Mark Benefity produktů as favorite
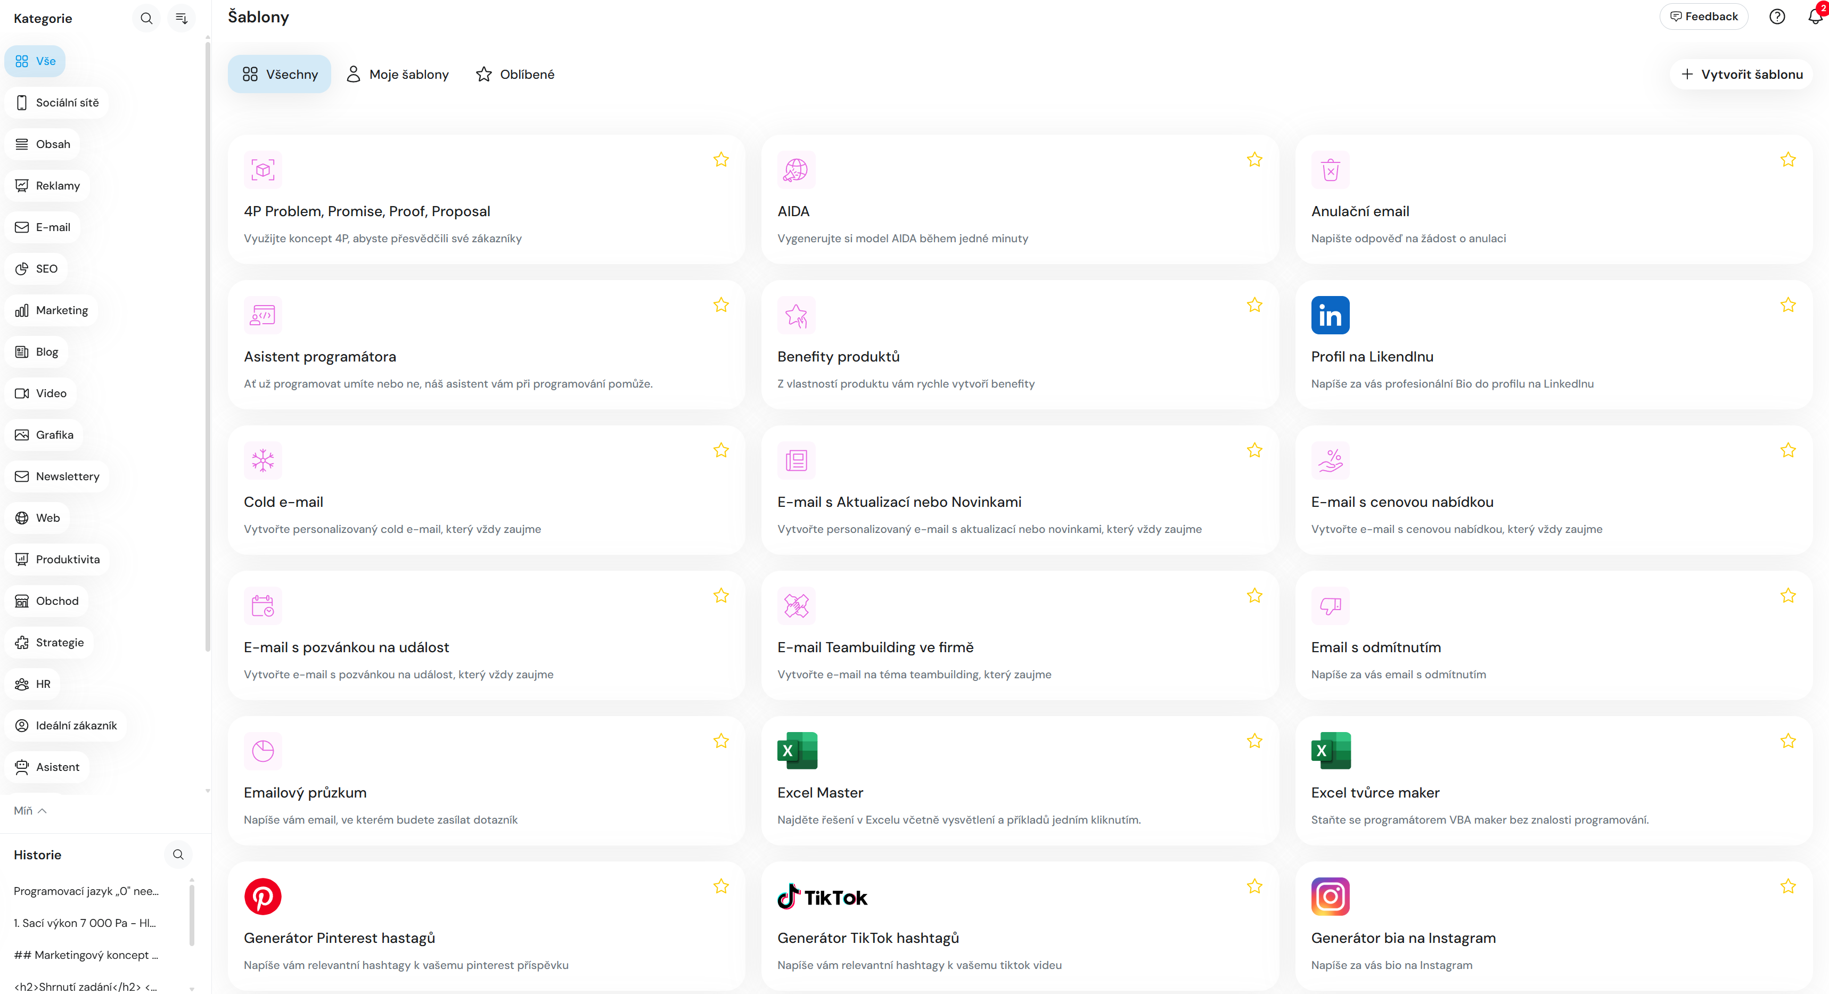Viewport: 1829px width, 994px height. [1254, 305]
